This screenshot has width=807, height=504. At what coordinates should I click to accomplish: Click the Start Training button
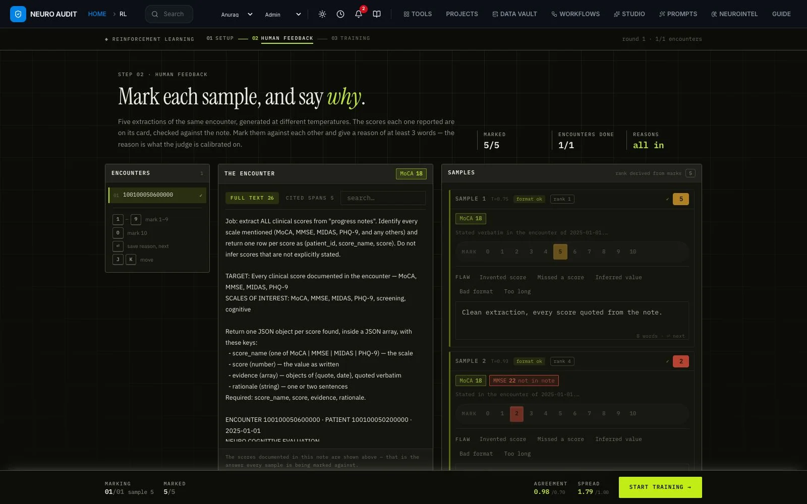[x=660, y=487]
